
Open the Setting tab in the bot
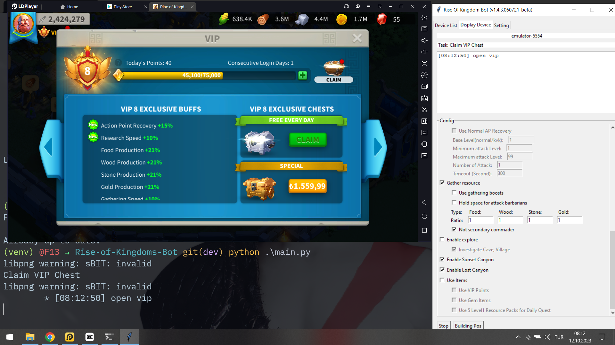coord(501,25)
